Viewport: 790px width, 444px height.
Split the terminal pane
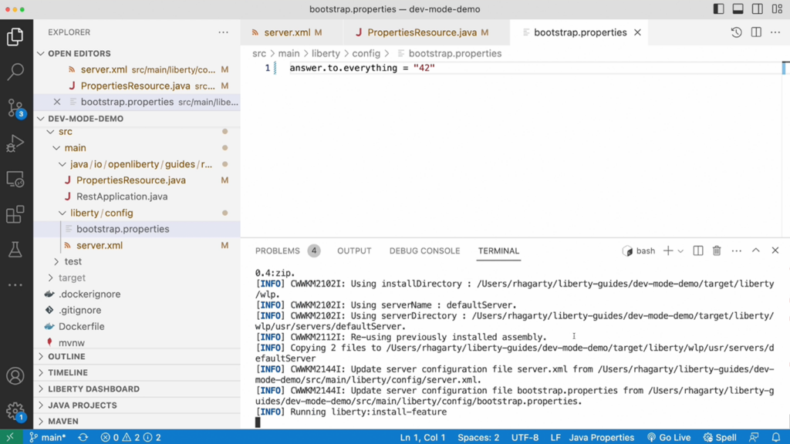[697, 251]
